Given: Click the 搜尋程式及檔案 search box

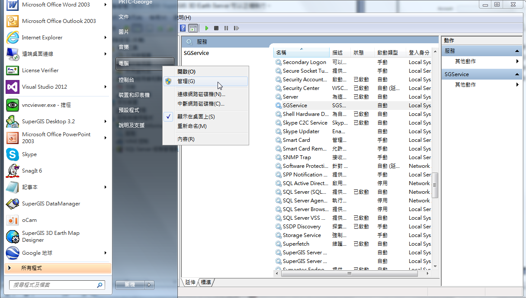Looking at the screenshot, I should [x=52, y=285].
